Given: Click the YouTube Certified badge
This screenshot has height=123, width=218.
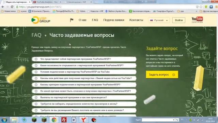Looking at the screenshot, I should point(197,20).
